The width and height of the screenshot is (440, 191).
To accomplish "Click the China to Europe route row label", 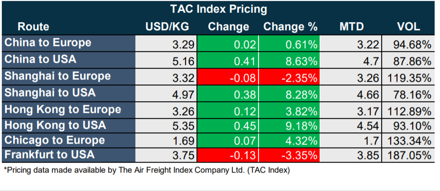I will pyautogui.click(x=48, y=43).
